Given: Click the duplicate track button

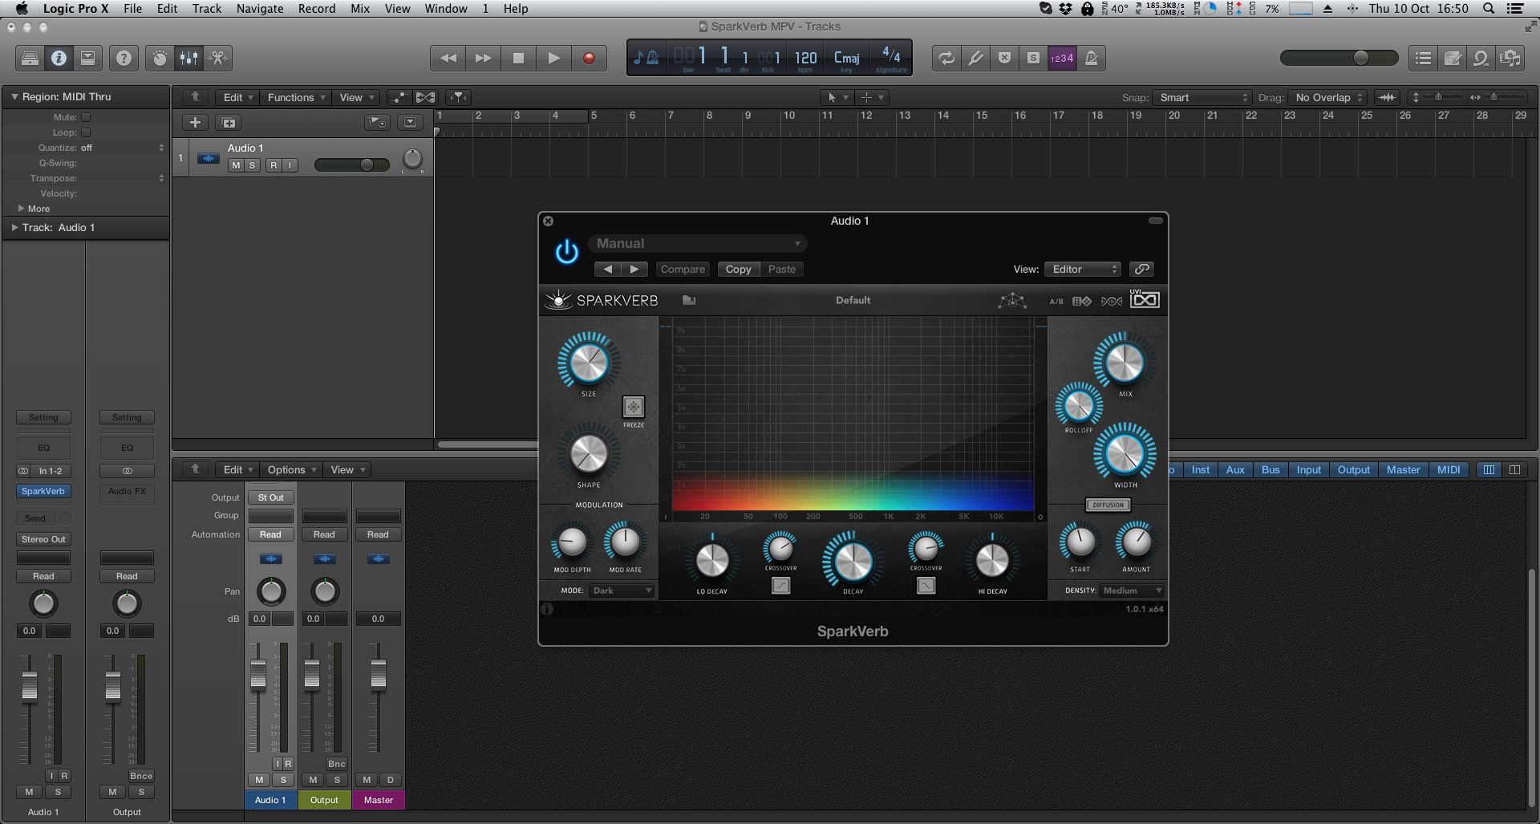Looking at the screenshot, I should (229, 123).
